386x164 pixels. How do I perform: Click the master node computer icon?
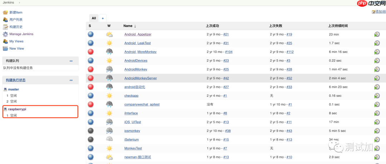(x=5, y=89)
